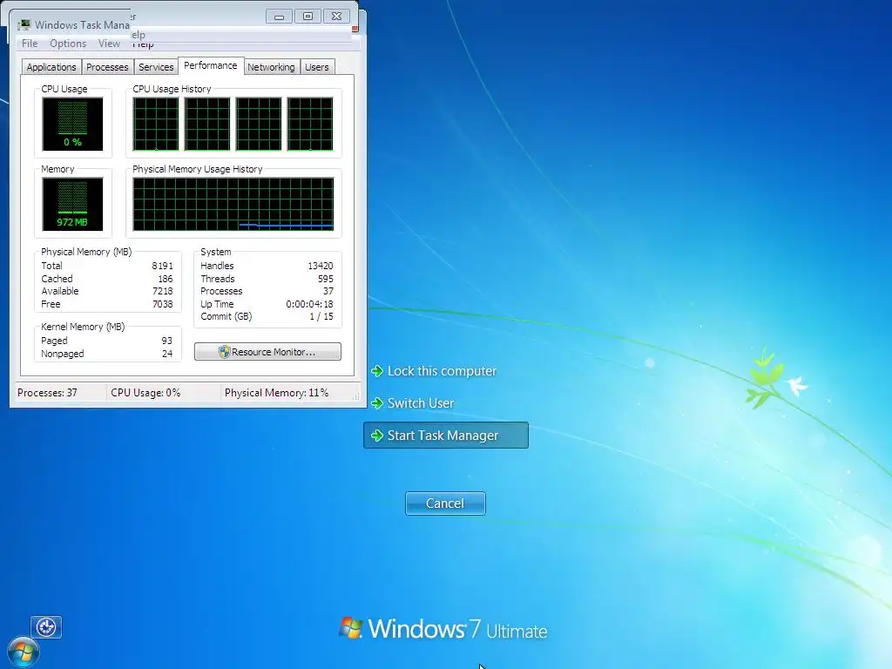Screen dimensions: 892x669
Task: Click the CPU Usage 0 % gauge
Action: pyautogui.click(x=73, y=124)
